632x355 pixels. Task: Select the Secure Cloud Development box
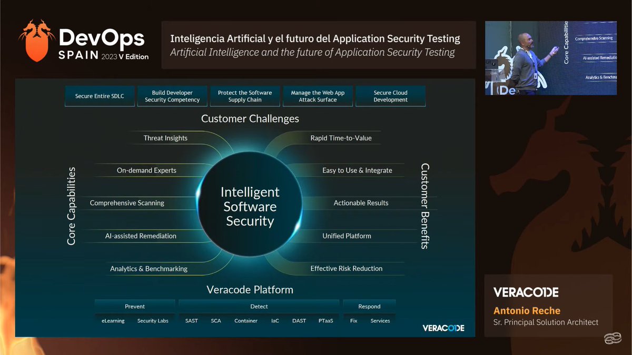coord(390,96)
